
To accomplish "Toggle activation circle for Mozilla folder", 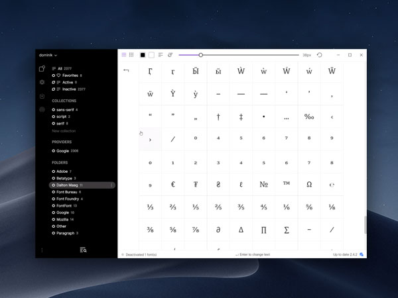I will (x=53, y=219).
